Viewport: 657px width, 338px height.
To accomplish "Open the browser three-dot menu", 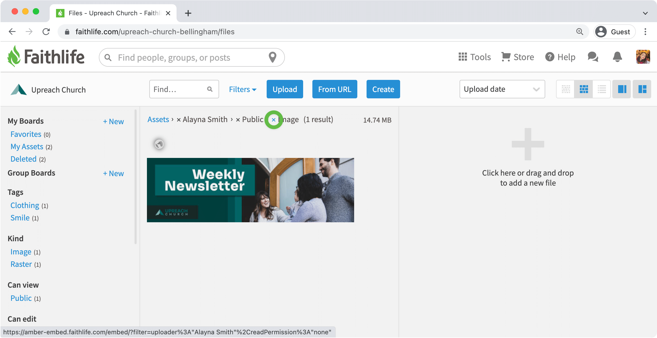I will (645, 32).
